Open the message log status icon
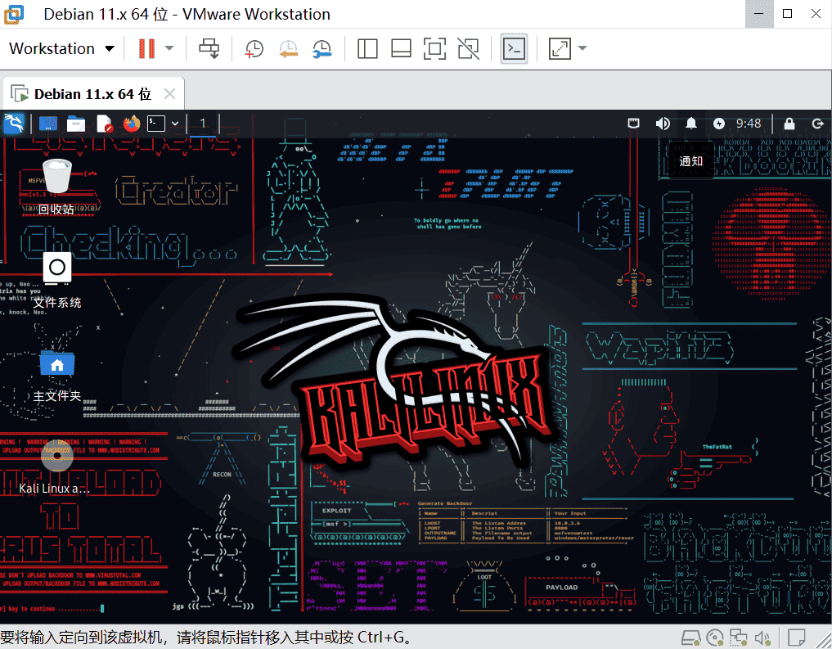832x649 pixels. [x=797, y=638]
